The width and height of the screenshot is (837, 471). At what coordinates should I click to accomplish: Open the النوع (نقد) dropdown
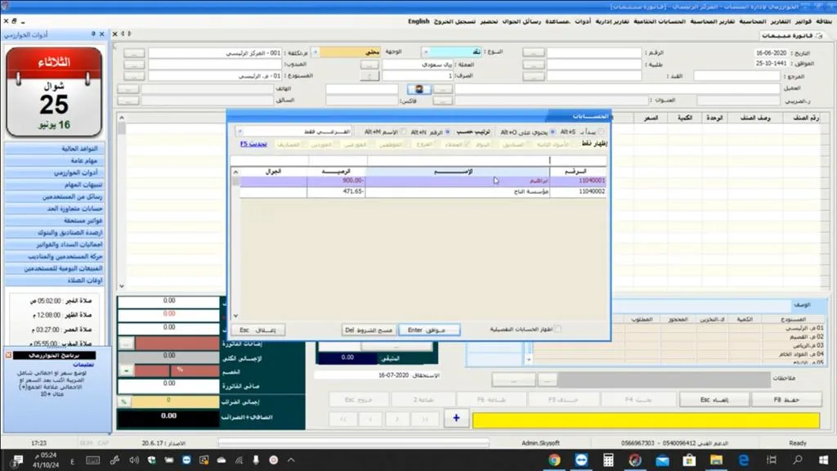pyautogui.click(x=425, y=52)
